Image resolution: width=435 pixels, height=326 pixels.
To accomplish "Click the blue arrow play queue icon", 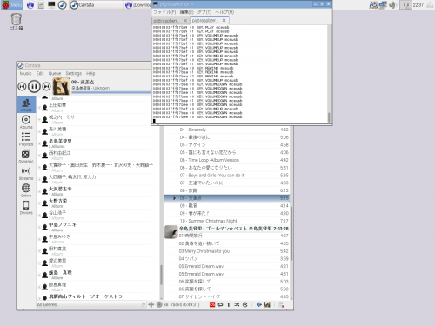I will [259, 304].
